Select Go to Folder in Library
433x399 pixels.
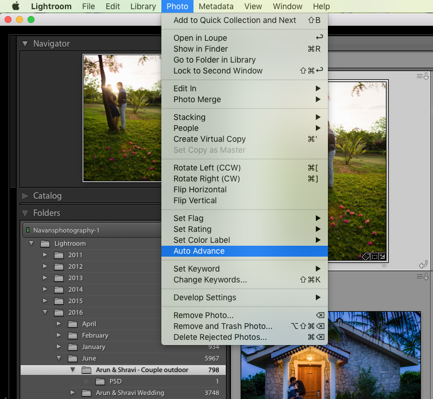coord(245,60)
